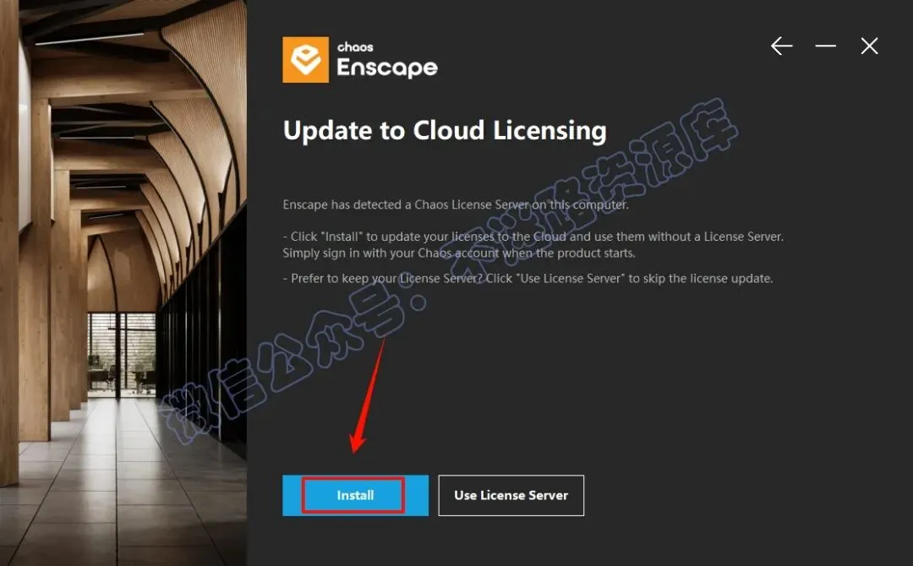Click the orange Enscape logo icon
The height and width of the screenshot is (566, 913).
point(306,60)
